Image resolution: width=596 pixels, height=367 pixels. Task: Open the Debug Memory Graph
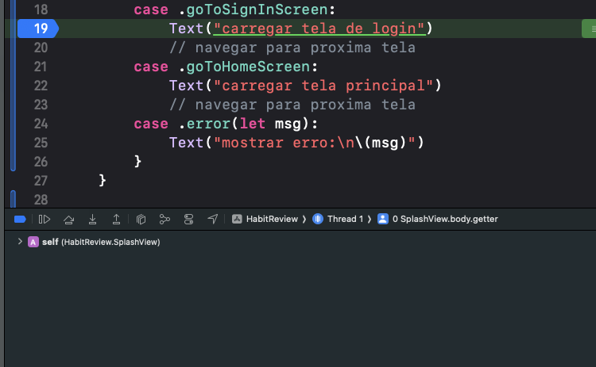[164, 219]
